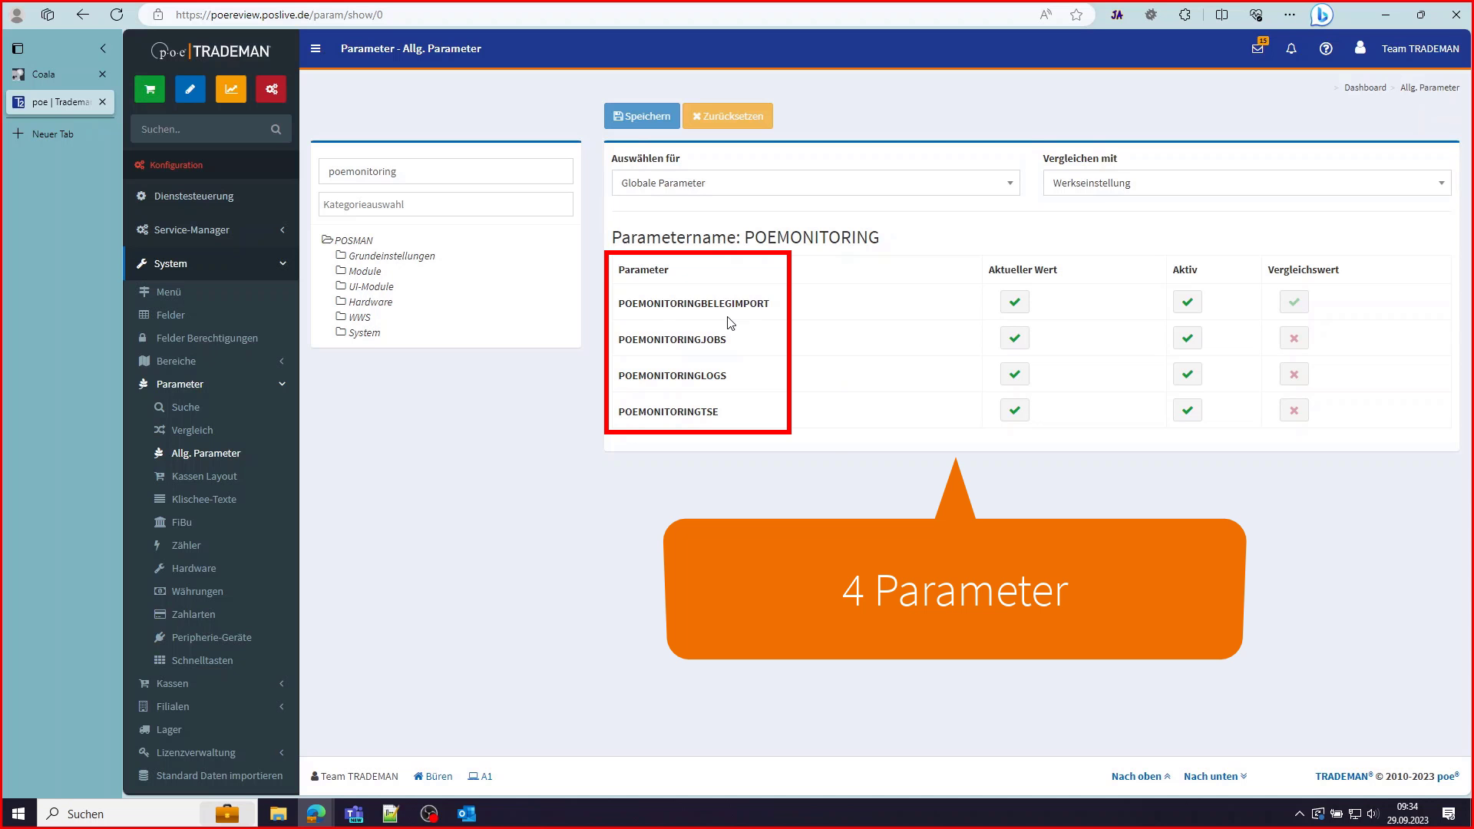Select the Module tree folder
1474x829 pixels.
pos(359,271)
